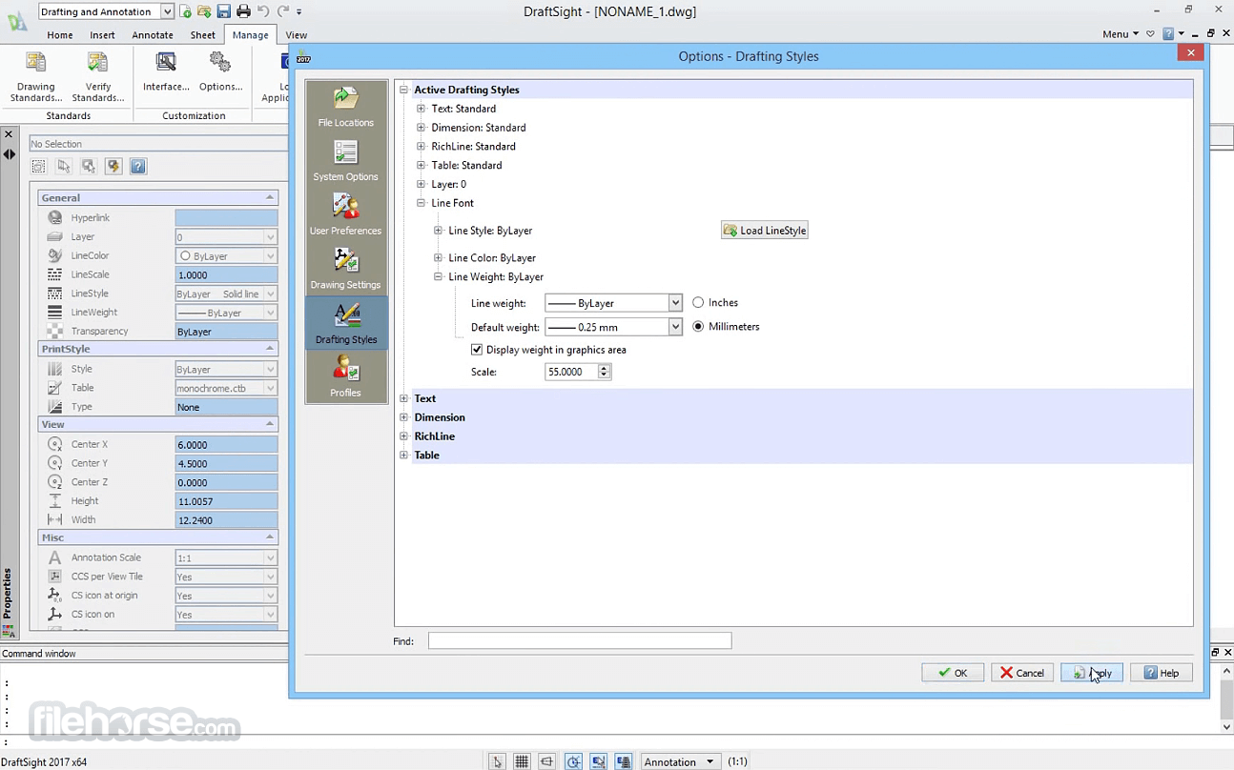The height and width of the screenshot is (770, 1234).
Task: Toggle the ETrack icon in status bar
Action: click(623, 761)
